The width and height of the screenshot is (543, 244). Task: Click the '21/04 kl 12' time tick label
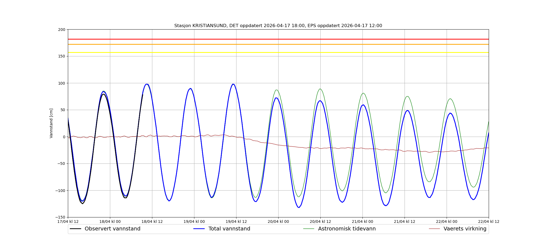click(405, 221)
